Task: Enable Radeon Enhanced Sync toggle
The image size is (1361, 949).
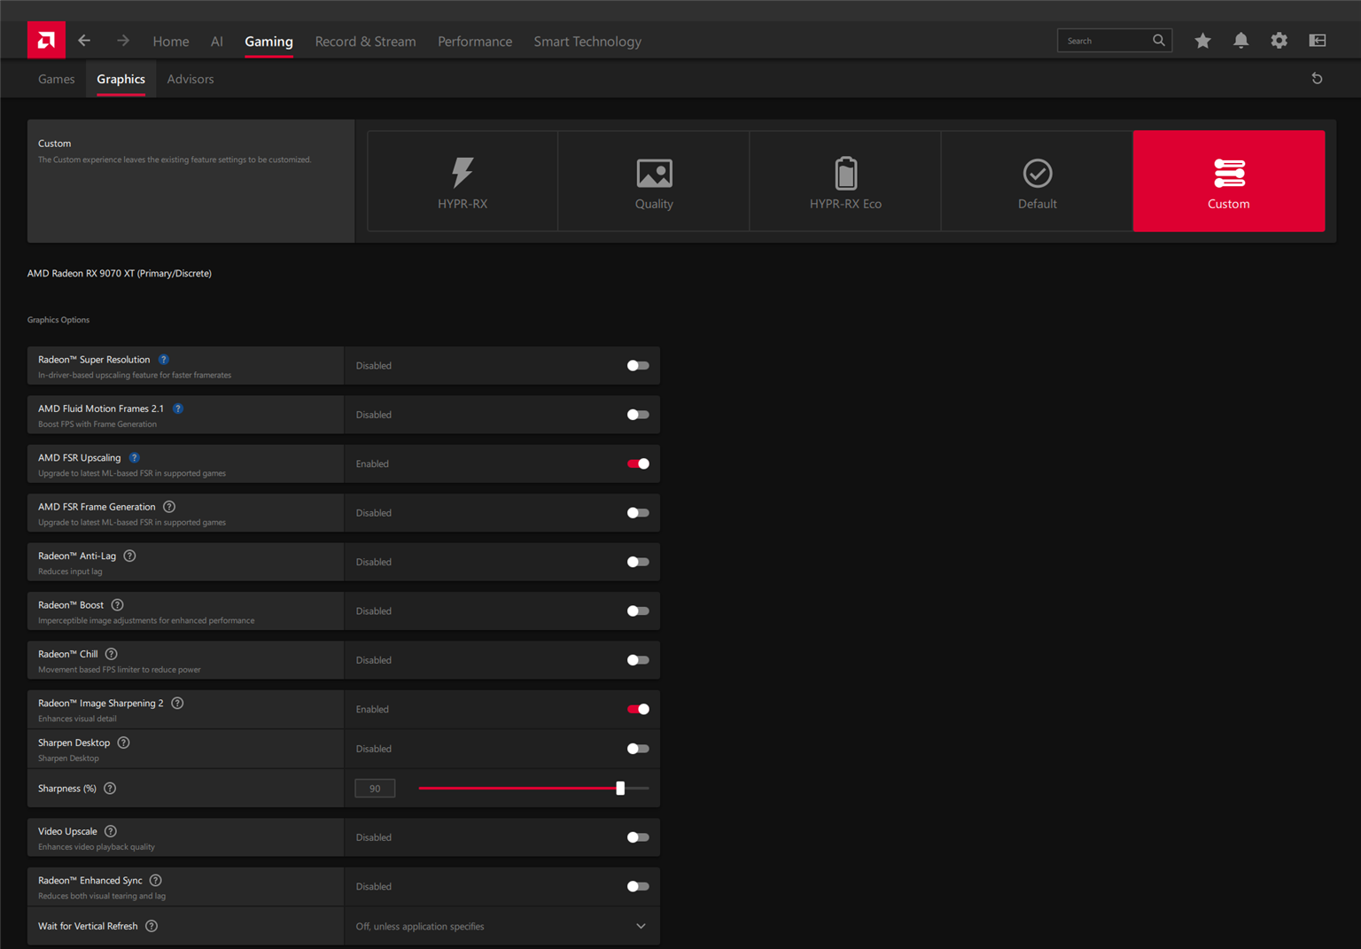Action: pos(638,886)
